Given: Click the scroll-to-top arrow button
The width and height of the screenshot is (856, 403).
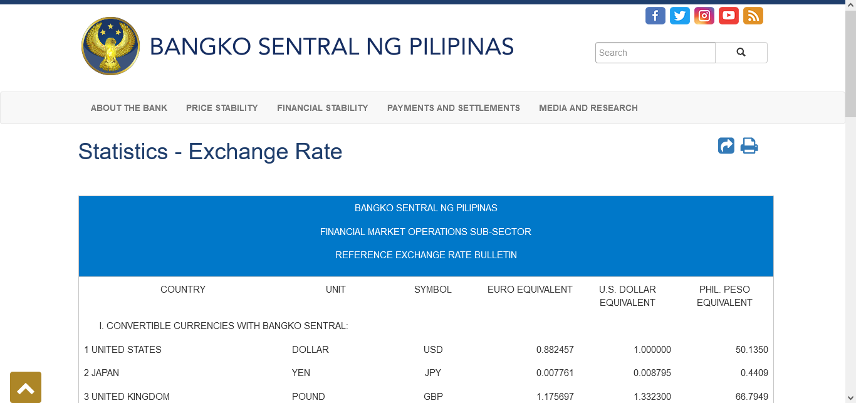Looking at the screenshot, I should coord(26,387).
